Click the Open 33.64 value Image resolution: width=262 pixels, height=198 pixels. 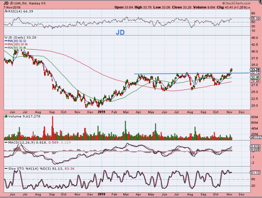click(124, 7)
